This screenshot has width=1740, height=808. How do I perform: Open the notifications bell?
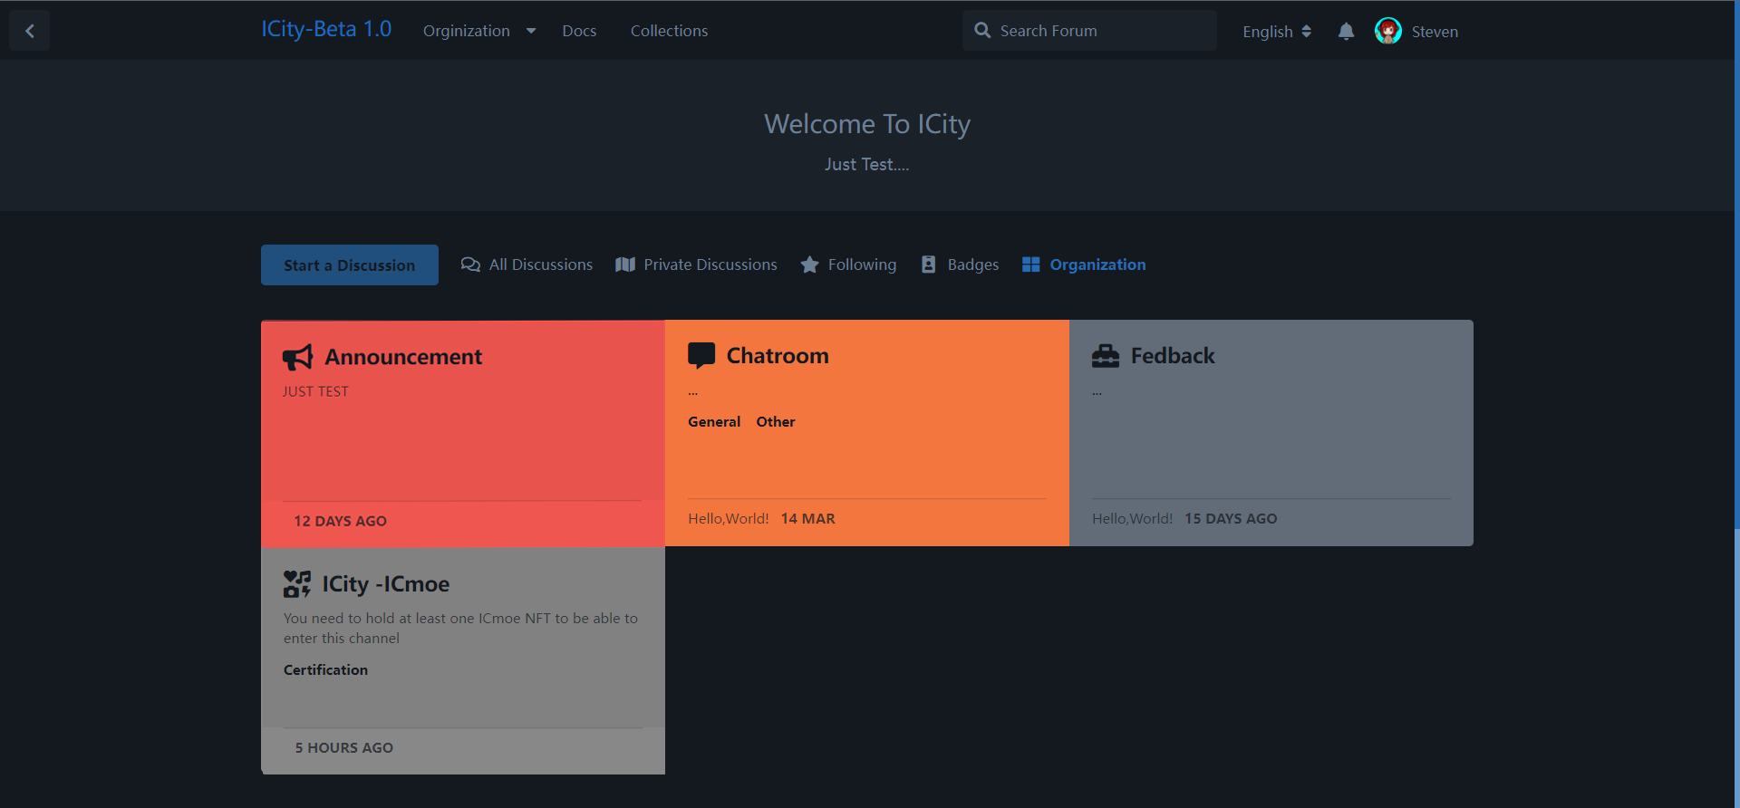1346,32
